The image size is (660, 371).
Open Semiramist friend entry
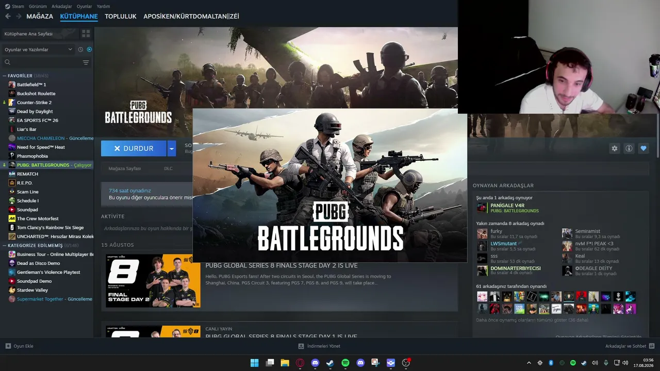coord(587,231)
